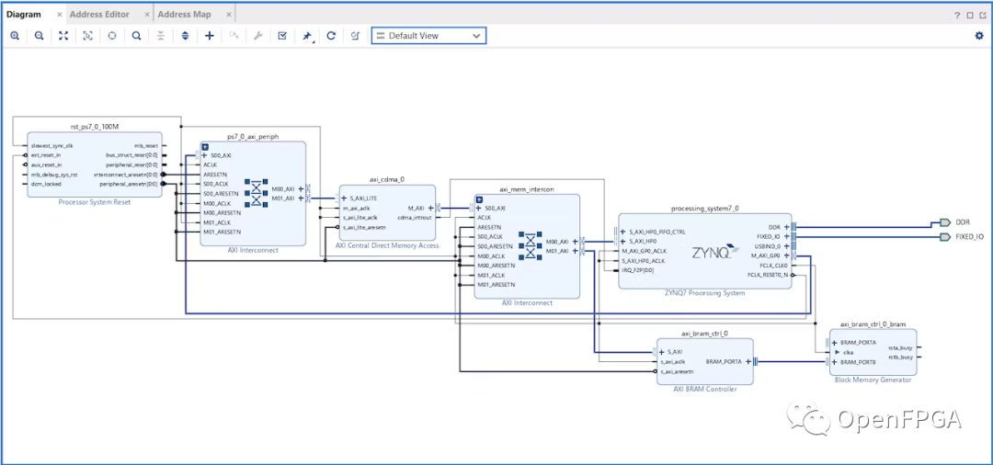This screenshot has height=465, width=993.
Task: Click the Zoom Out toolbar icon
Action: click(x=39, y=36)
